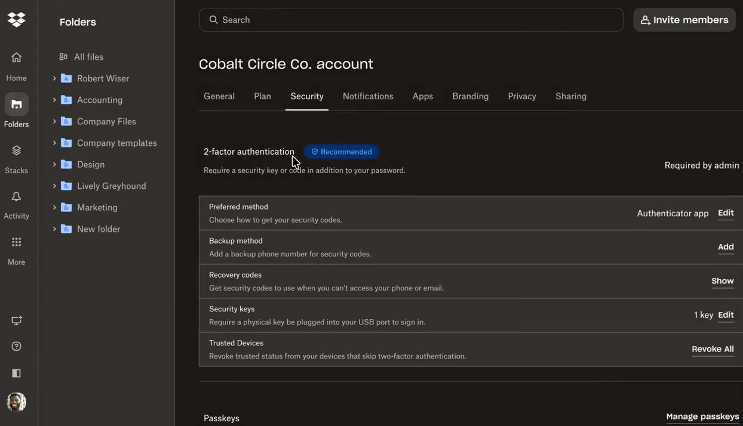Click 'Cobalt Circle Co. account' heading
The image size is (743, 426).
pyautogui.click(x=286, y=64)
